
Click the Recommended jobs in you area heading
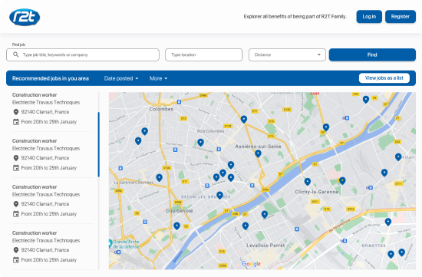(51, 78)
